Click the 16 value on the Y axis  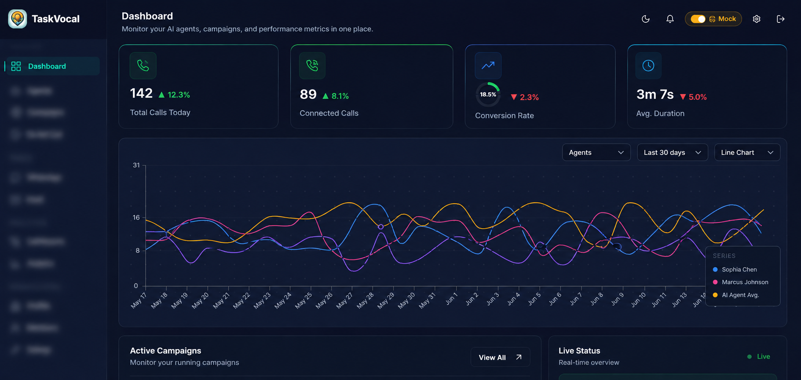tap(136, 218)
